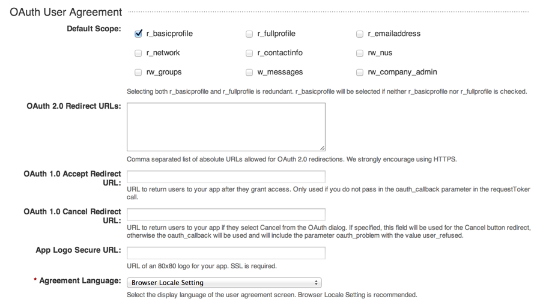Click the text area resize handle corner
Screen dimensions: 546x308
coord(322,148)
